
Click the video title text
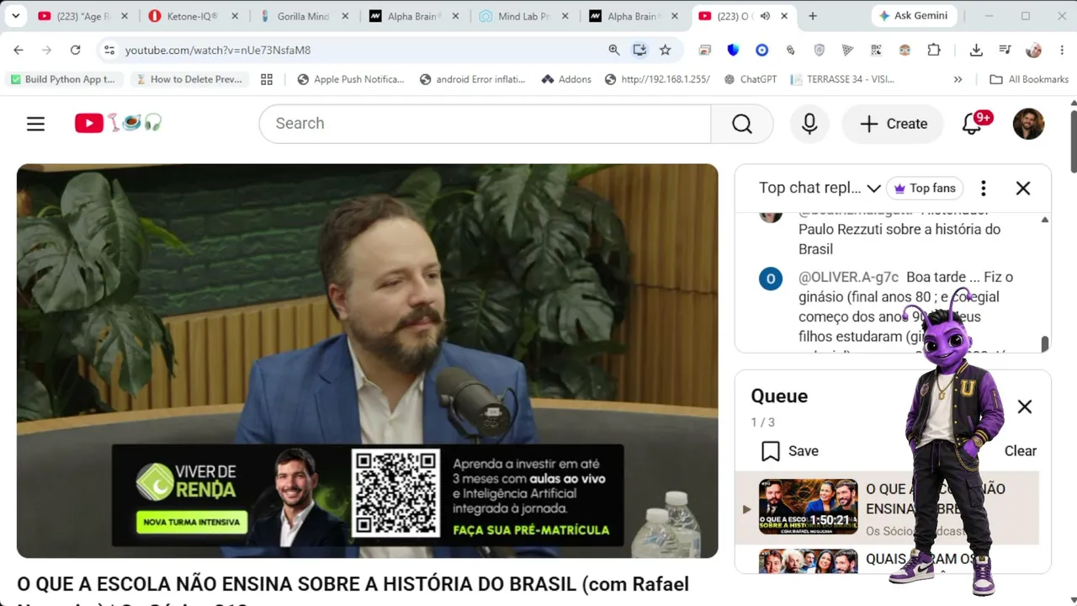pos(353,594)
